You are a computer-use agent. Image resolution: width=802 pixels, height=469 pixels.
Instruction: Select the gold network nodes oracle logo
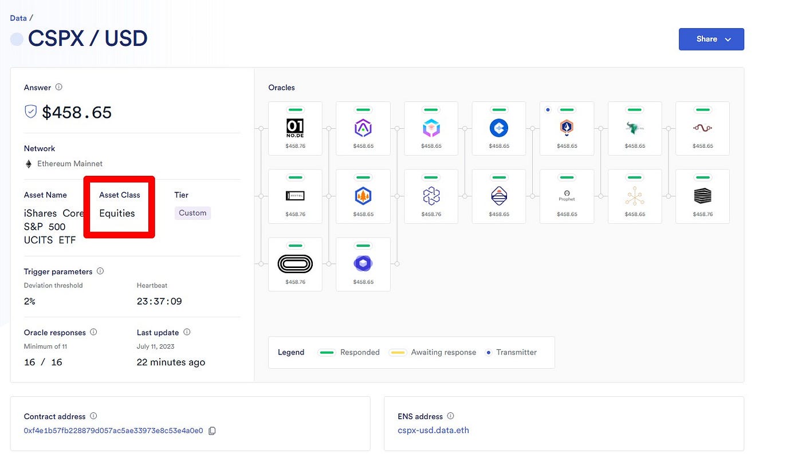tap(635, 196)
